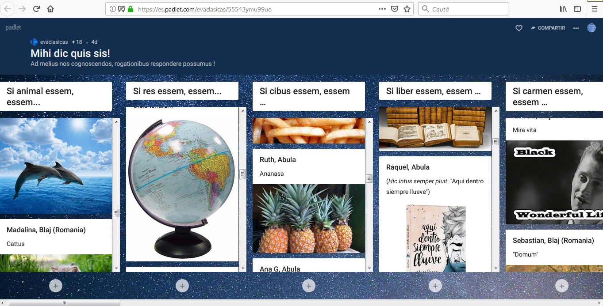
Task: Bookmark this page with the star icon
Action: coord(407,9)
